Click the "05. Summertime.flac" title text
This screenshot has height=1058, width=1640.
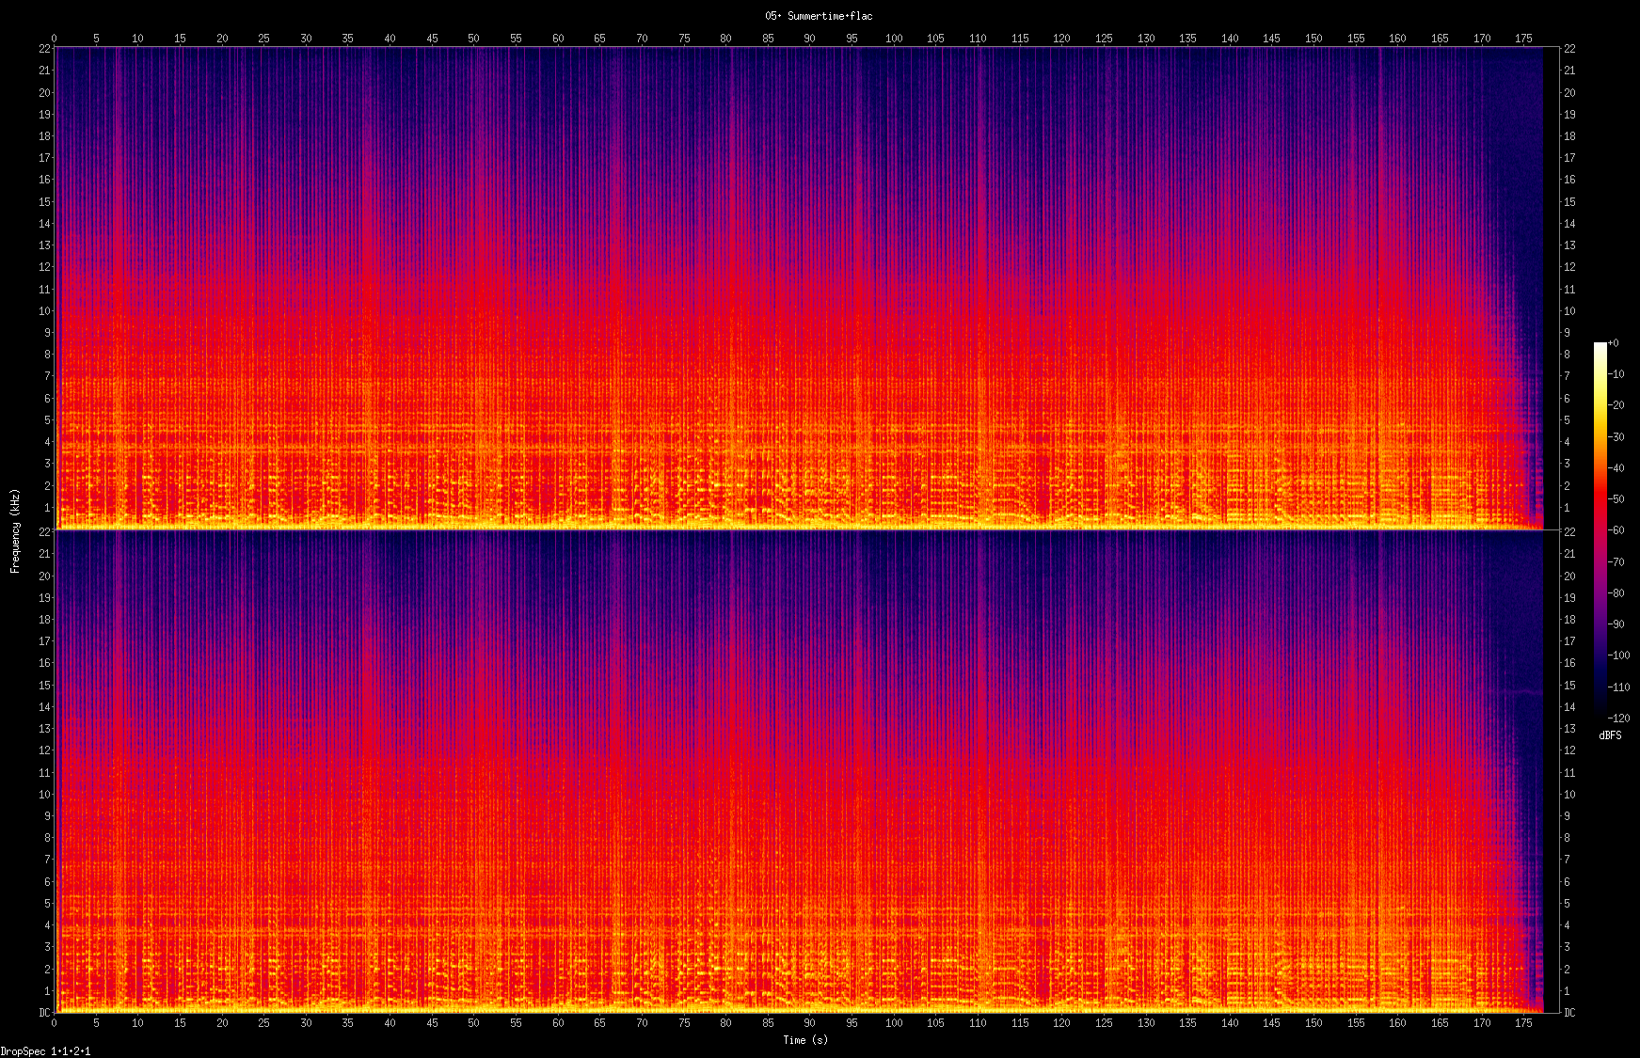click(x=818, y=16)
